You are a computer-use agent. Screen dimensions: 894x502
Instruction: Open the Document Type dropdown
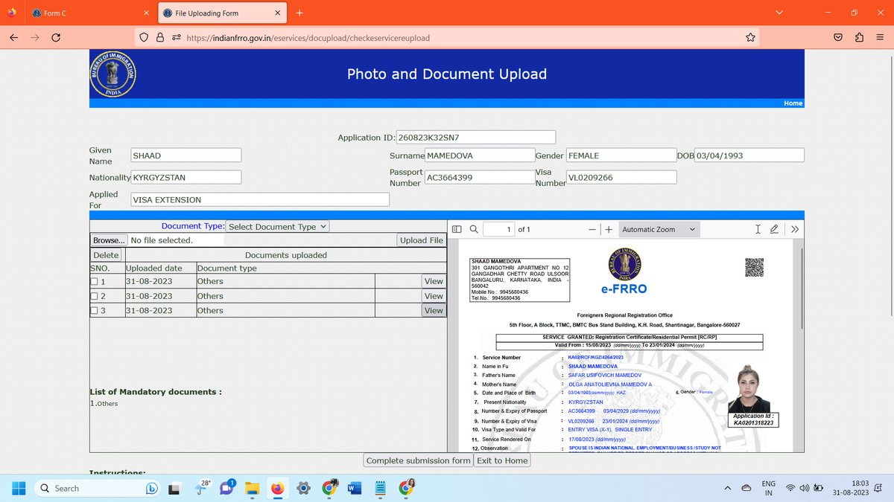coord(277,226)
